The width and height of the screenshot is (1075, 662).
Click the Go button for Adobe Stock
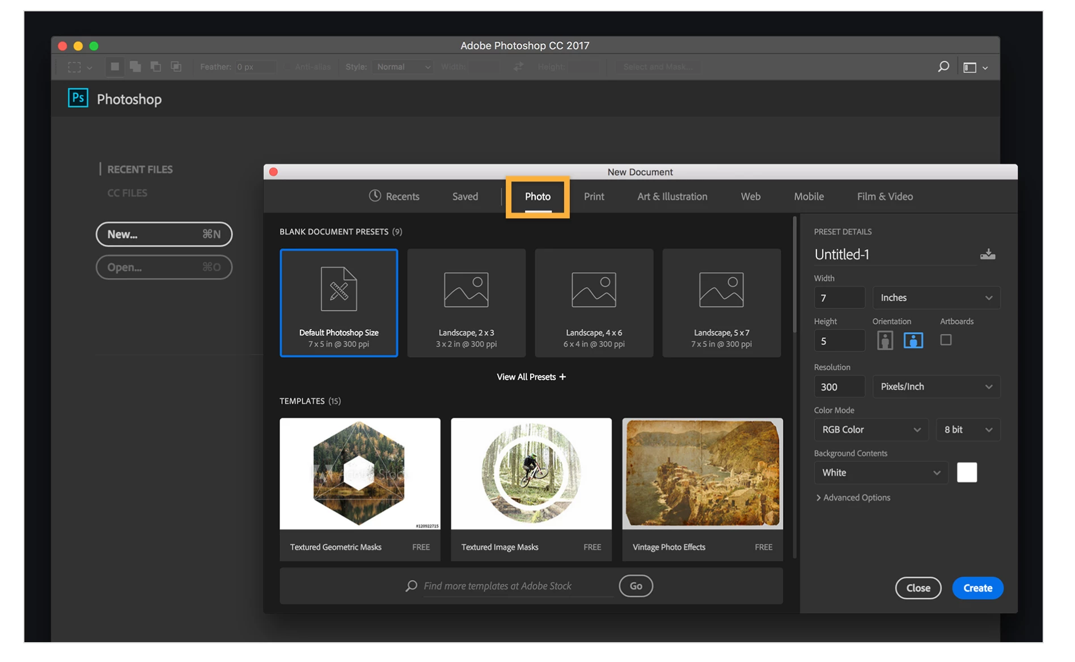pos(636,585)
